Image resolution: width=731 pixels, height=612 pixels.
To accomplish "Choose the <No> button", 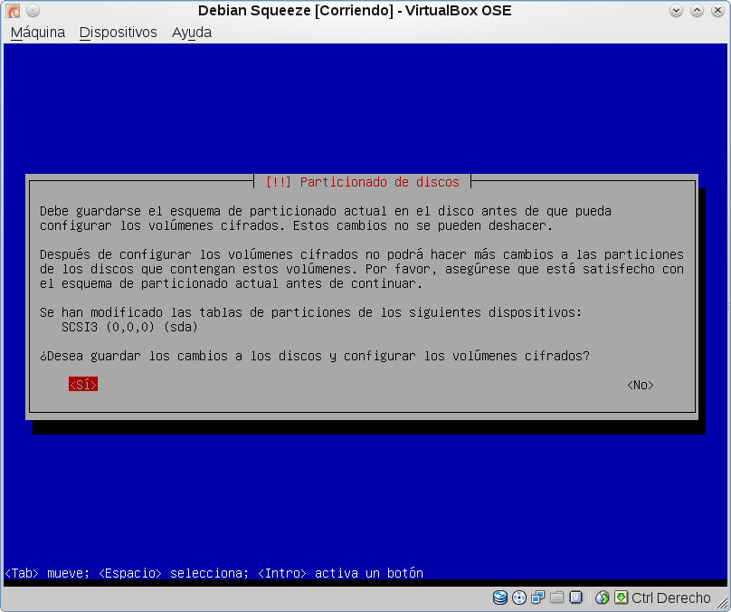I will click(641, 385).
